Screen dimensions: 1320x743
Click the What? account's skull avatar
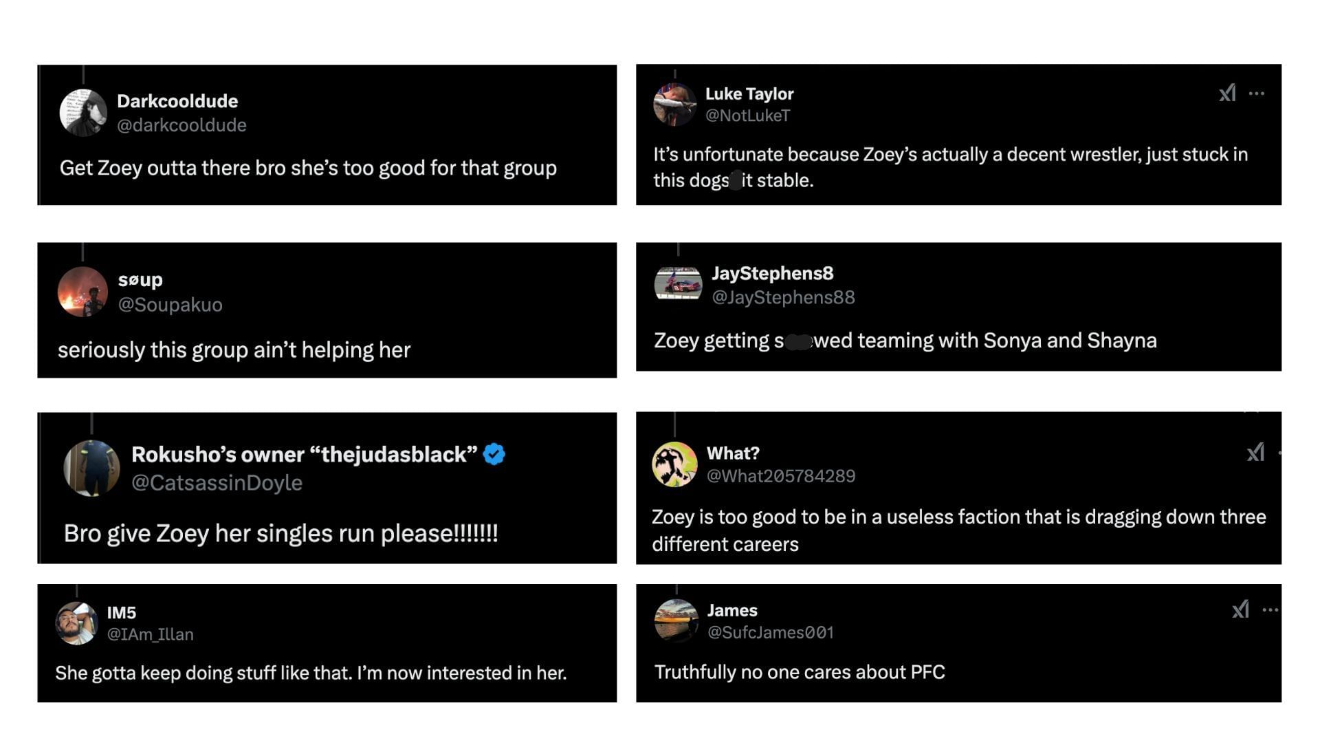pos(674,464)
